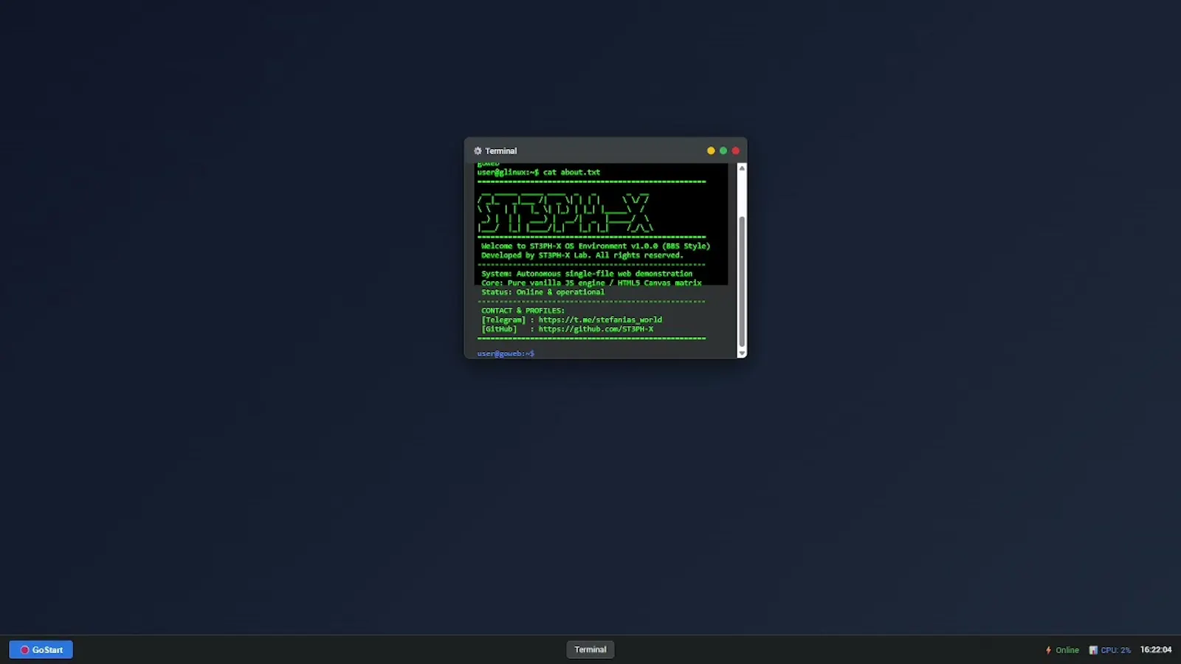
Task: Click the 'CONTACT & PROFILES:' heading
Action: tap(523, 311)
